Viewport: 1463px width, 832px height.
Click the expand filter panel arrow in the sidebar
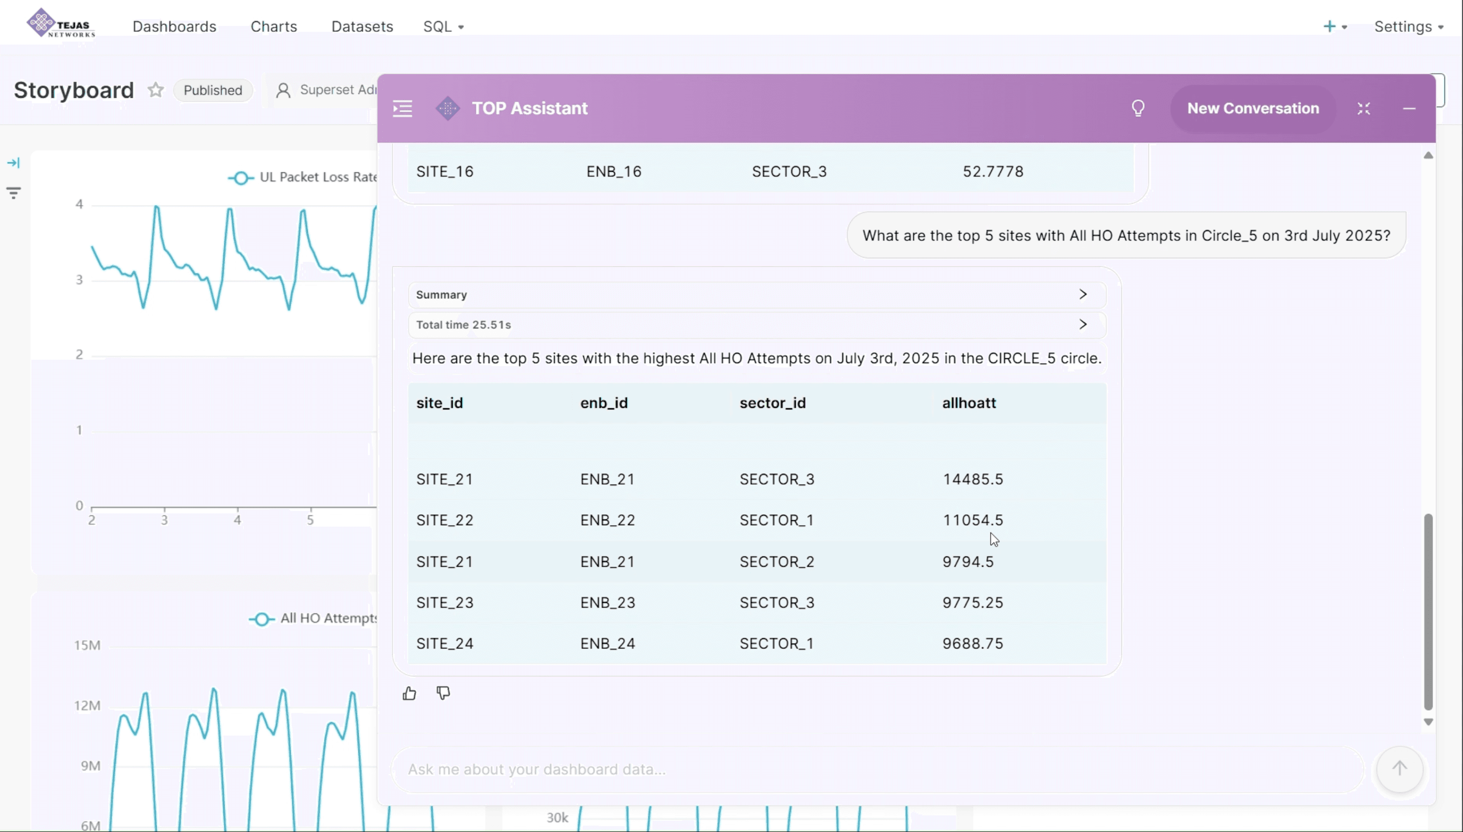(x=14, y=162)
